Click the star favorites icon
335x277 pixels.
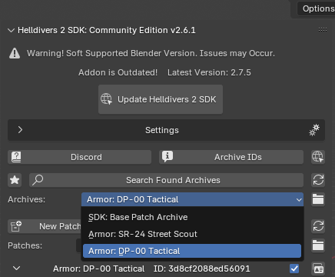click(15, 180)
